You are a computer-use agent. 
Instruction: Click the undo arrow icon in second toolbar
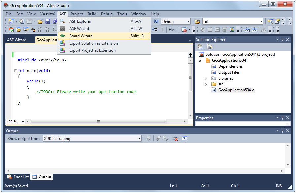(x=40, y=30)
